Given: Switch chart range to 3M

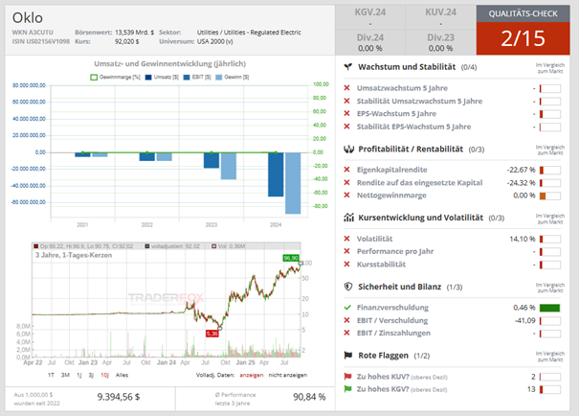Looking at the screenshot, I should (65, 375).
